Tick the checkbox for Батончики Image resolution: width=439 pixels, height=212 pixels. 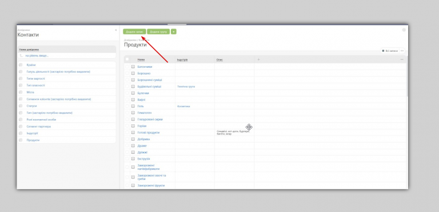127,67
